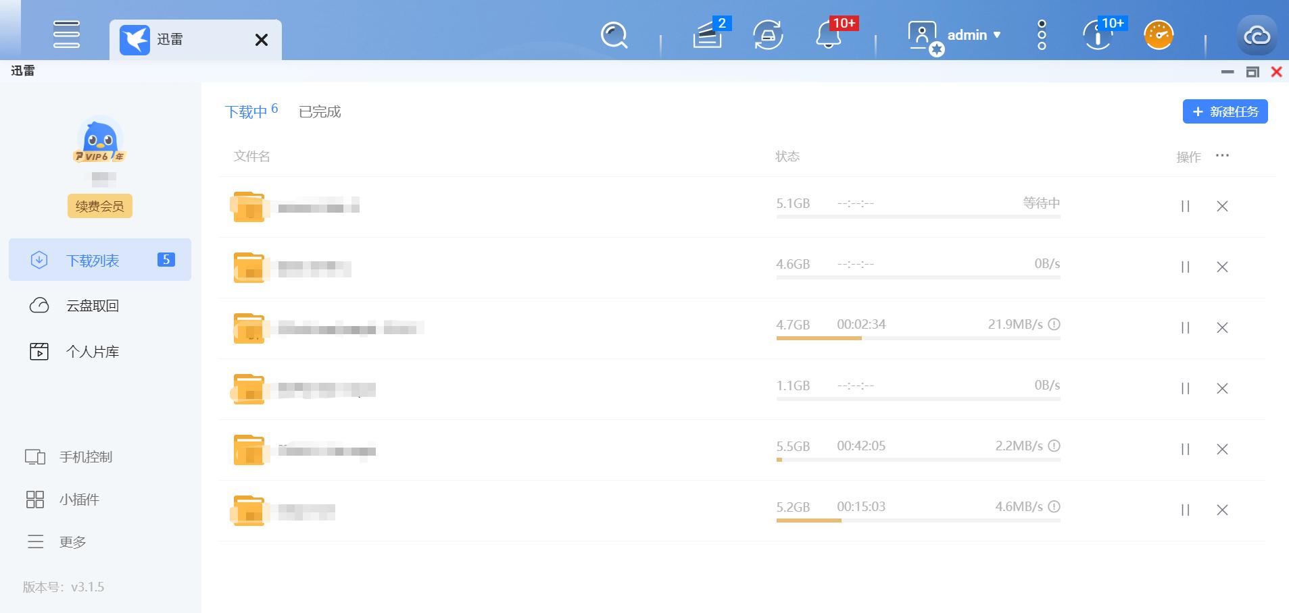Pause the 1.1GB download task
Viewport: 1289px width, 613px height.
[1185, 389]
